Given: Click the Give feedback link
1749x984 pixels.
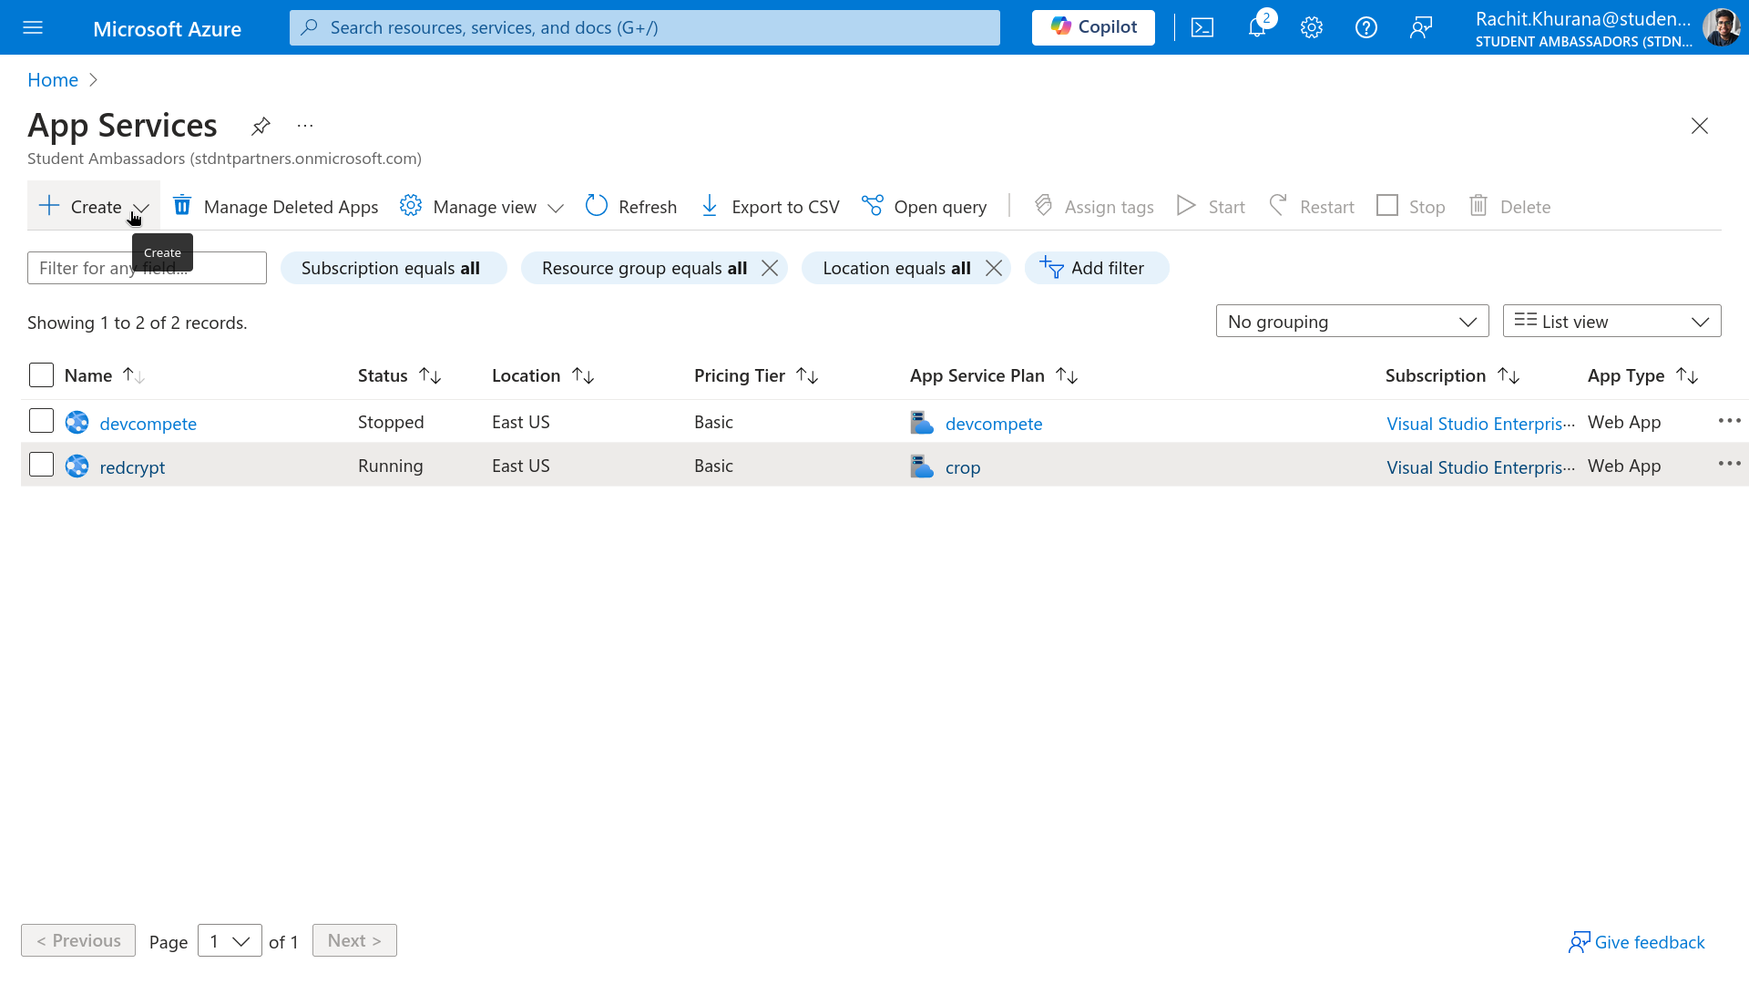Looking at the screenshot, I should [x=1636, y=942].
